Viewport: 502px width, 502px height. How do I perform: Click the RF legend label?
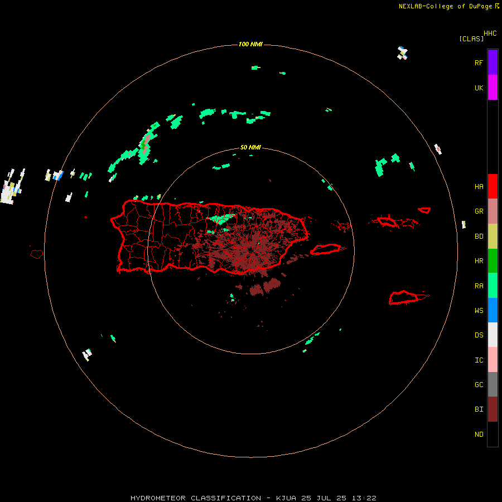click(x=479, y=62)
